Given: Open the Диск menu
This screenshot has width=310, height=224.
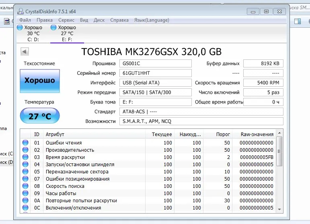Looking at the screenshot, I should pos(99,20).
